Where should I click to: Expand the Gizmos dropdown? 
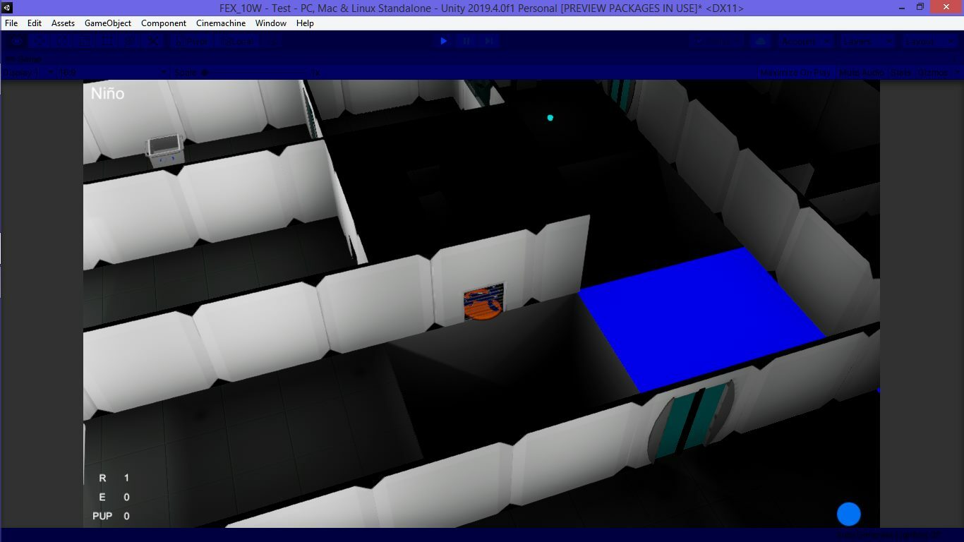tap(938, 73)
